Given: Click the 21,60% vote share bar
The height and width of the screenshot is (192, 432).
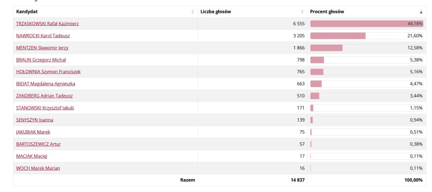Looking at the screenshot, I should click(x=338, y=36).
